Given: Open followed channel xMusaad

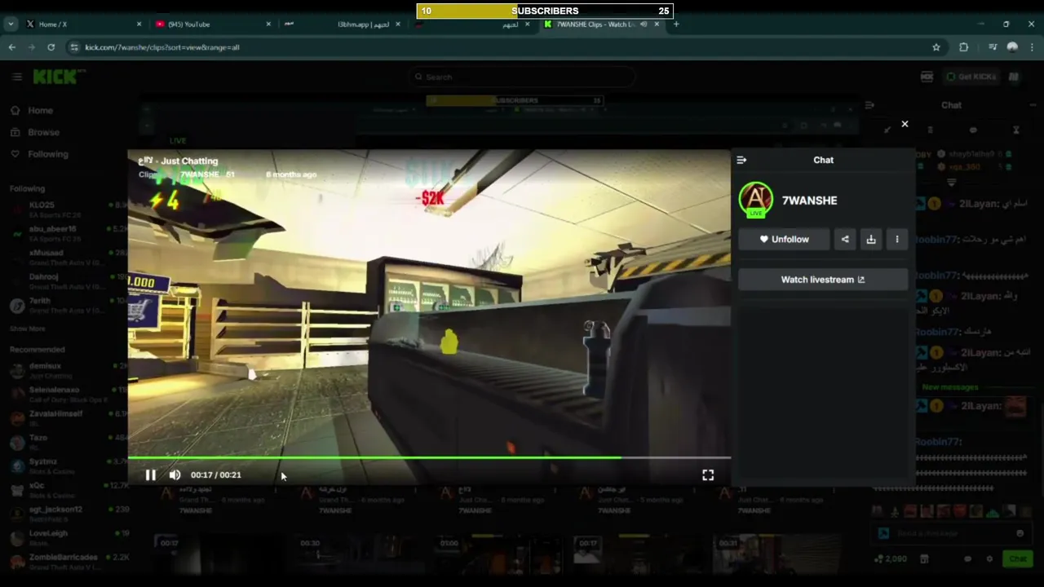Looking at the screenshot, I should click(67, 256).
